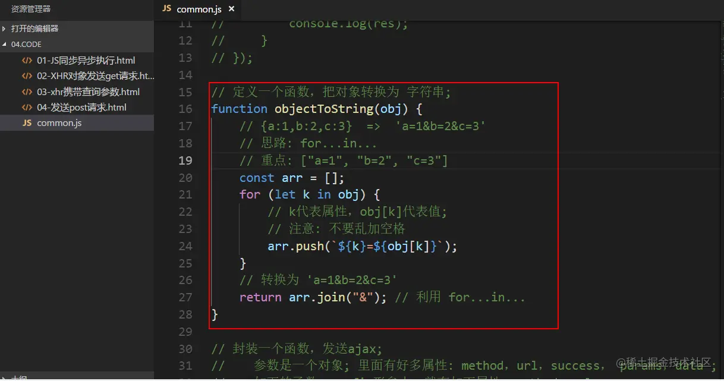
Task: Close the common.js editor tab
Action: coord(231,9)
